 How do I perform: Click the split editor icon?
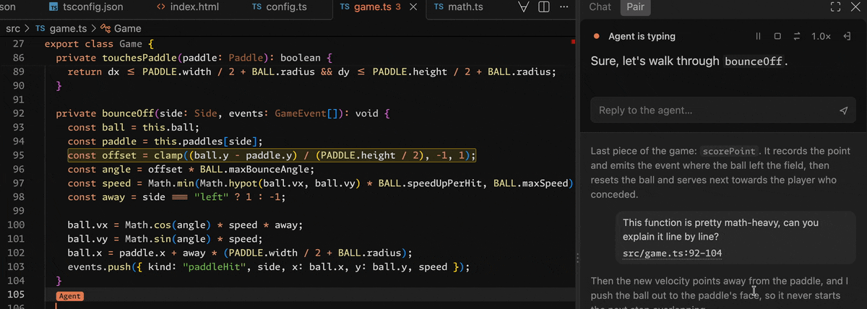tap(545, 7)
